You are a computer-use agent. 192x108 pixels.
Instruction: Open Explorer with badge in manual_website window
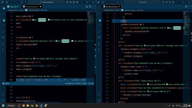[3, 7]
